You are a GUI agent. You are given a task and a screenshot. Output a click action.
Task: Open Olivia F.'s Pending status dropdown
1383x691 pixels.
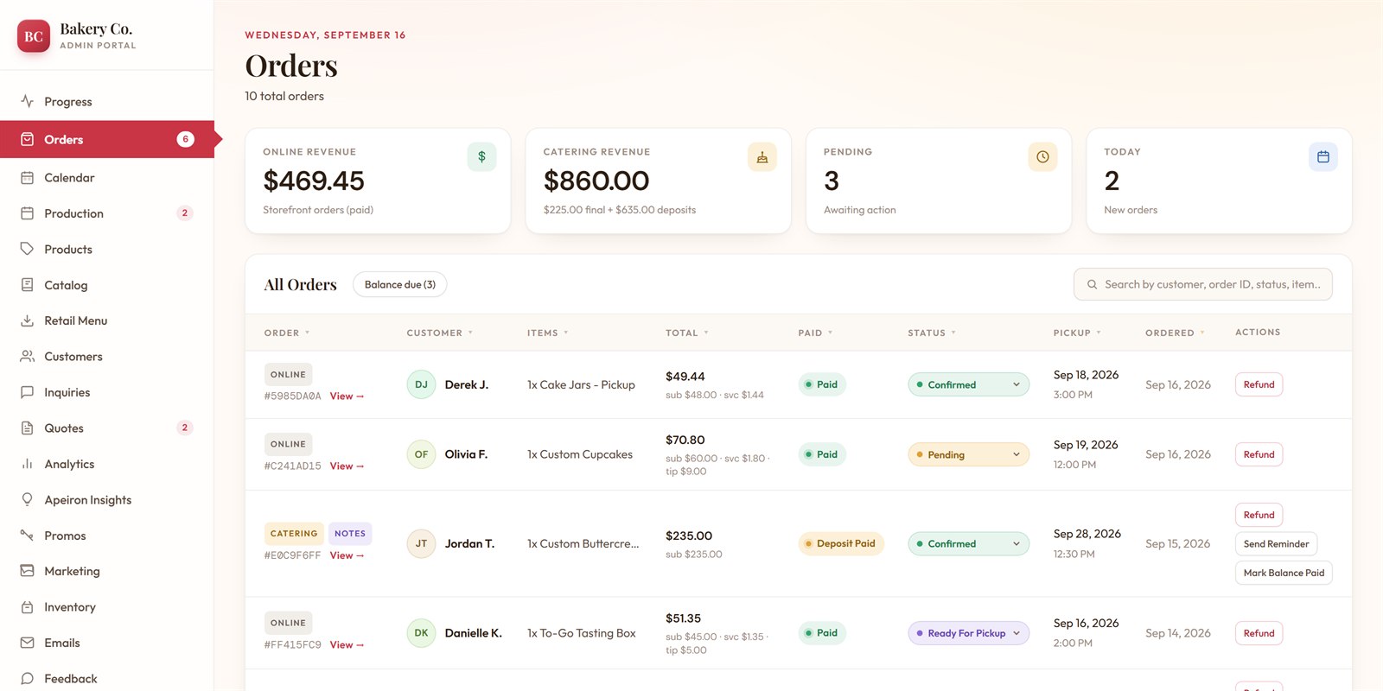click(968, 454)
